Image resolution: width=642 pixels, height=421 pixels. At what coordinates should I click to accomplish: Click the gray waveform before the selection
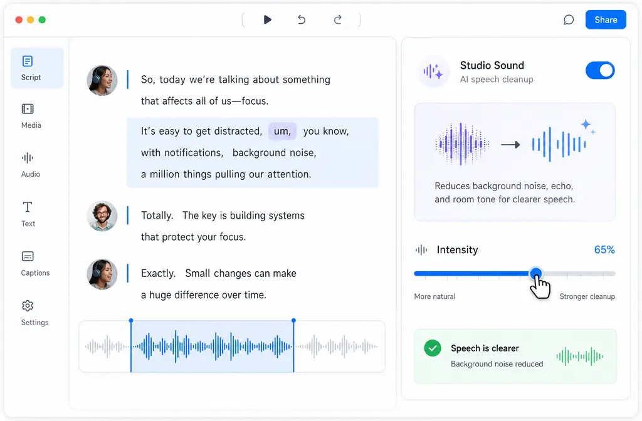pos(106,346)
